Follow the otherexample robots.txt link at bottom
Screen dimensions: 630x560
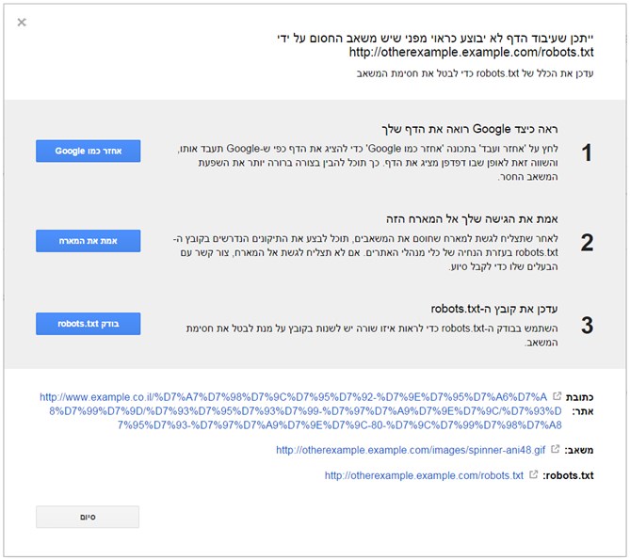click(423, 476)
